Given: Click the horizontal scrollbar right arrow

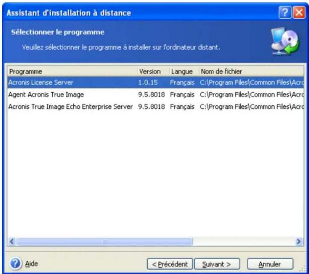Looking at the screenshot, I should [x=299, y=241].
